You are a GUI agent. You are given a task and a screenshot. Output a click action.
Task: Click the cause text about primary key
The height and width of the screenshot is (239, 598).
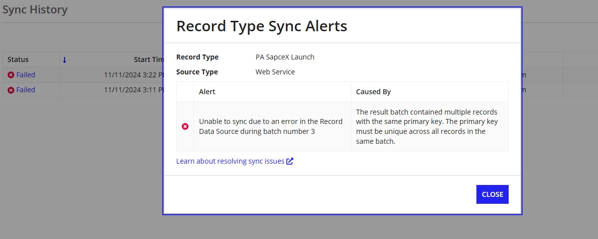click(x=427, y=126)
